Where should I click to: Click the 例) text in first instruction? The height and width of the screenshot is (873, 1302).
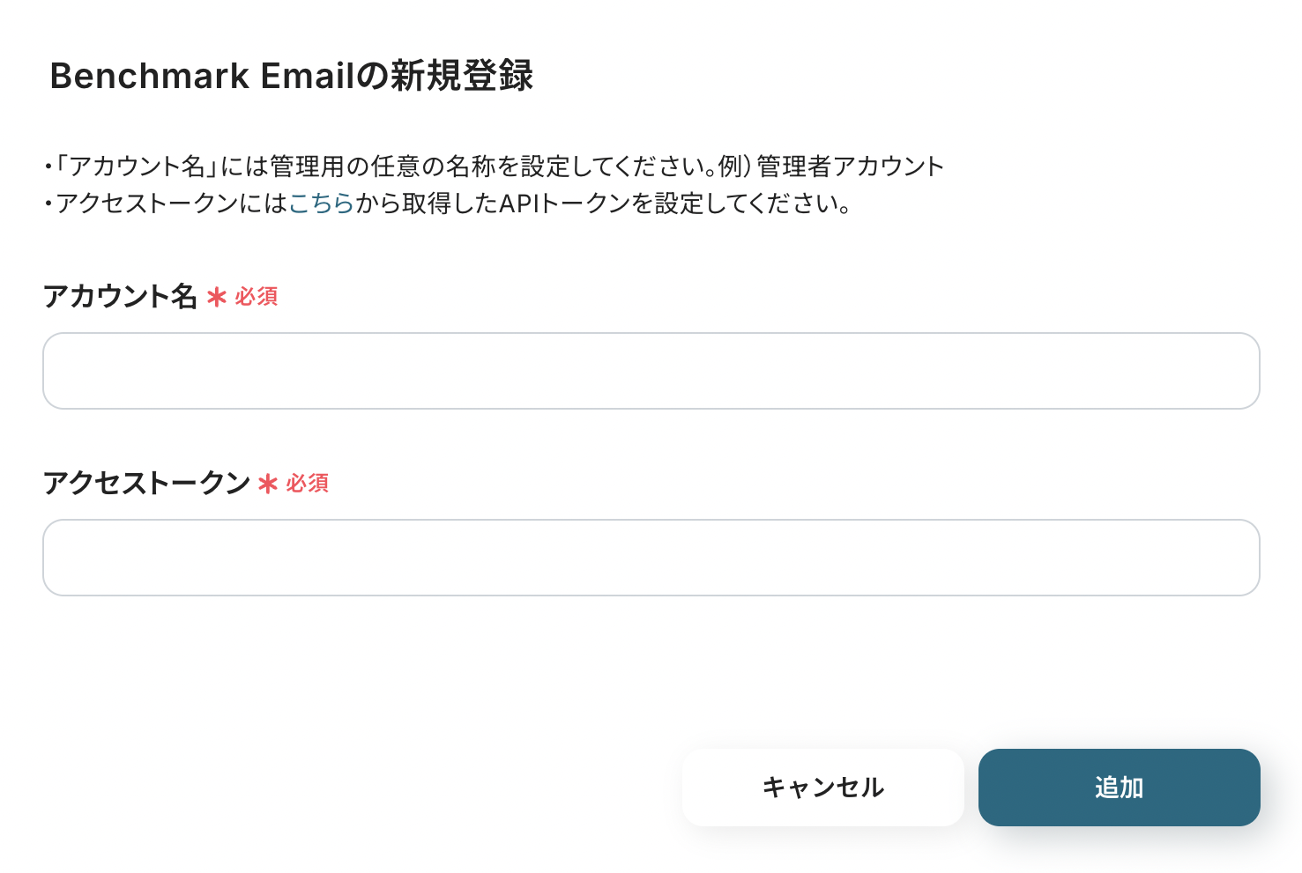(733, 166)
